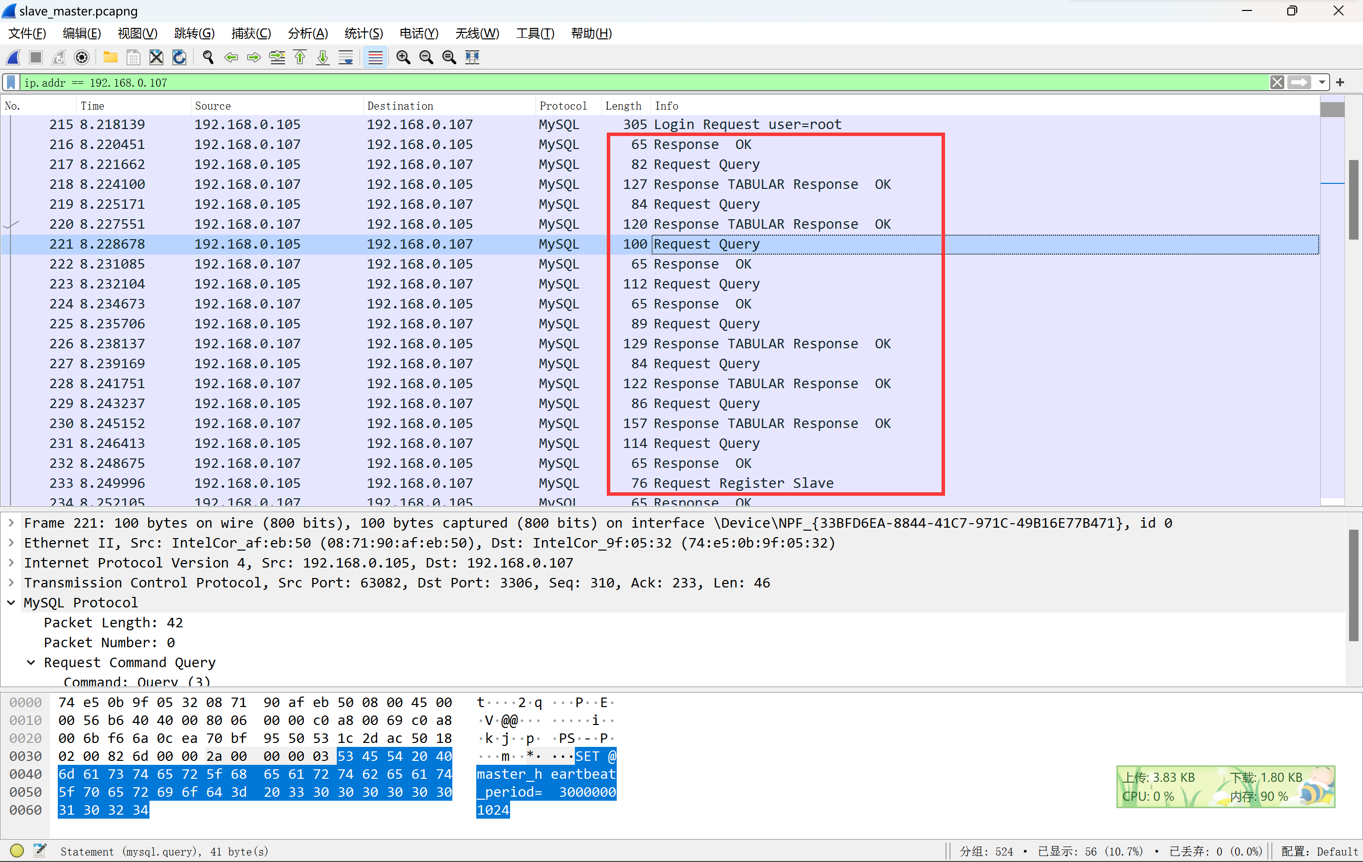Save the capture file icon

[x=133, y=57]
